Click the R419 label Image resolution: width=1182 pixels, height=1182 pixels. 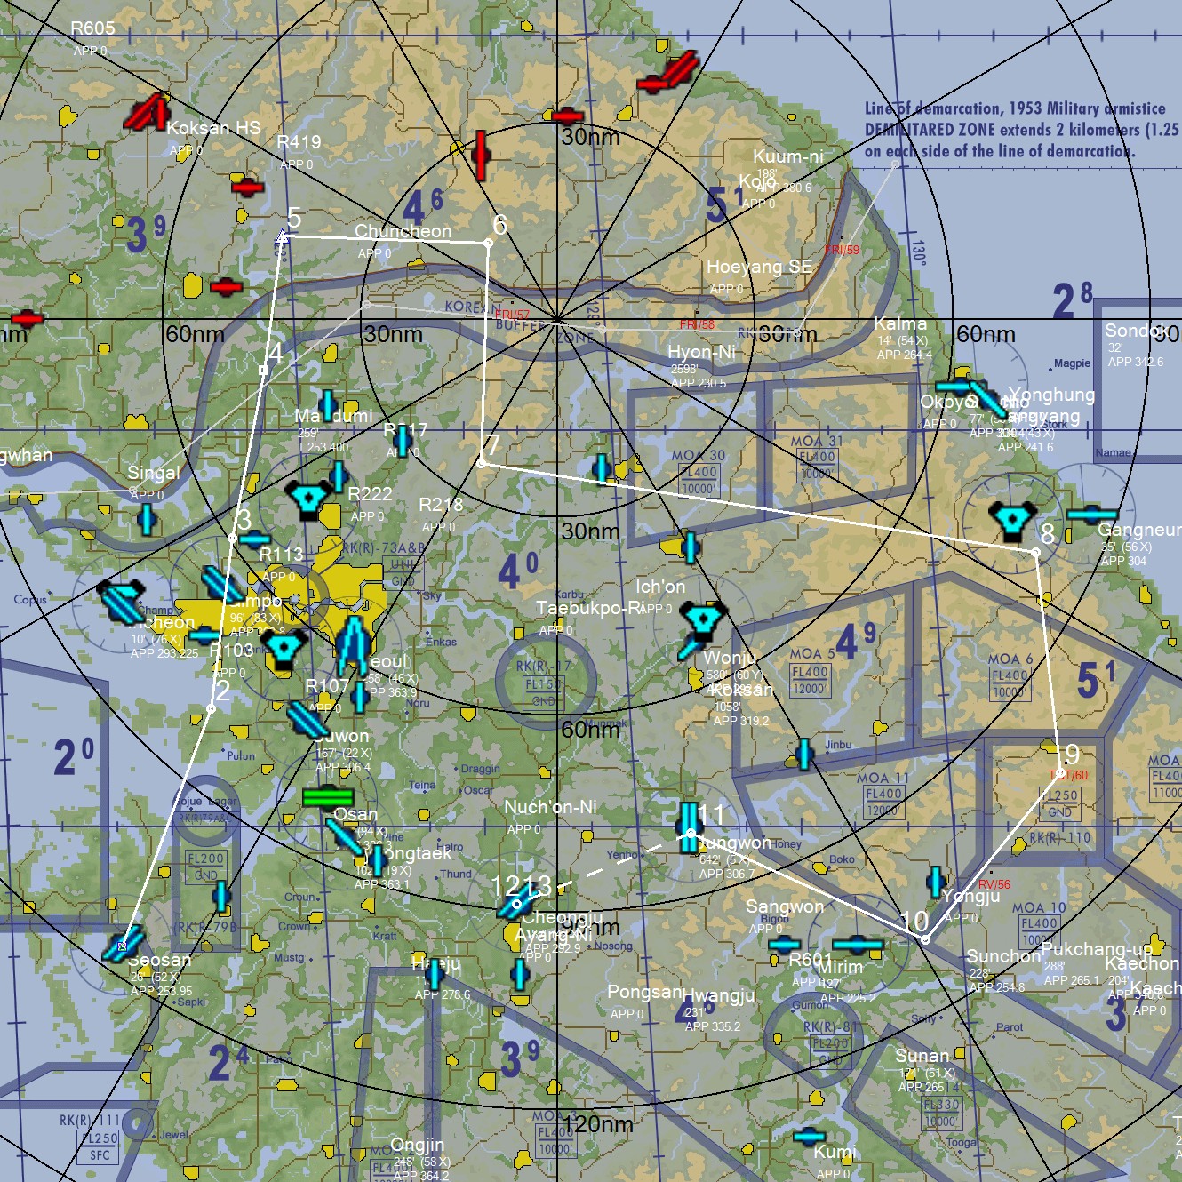click(x=299, y=142)
